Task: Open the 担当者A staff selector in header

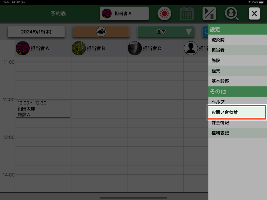Action: coord(124,14)
